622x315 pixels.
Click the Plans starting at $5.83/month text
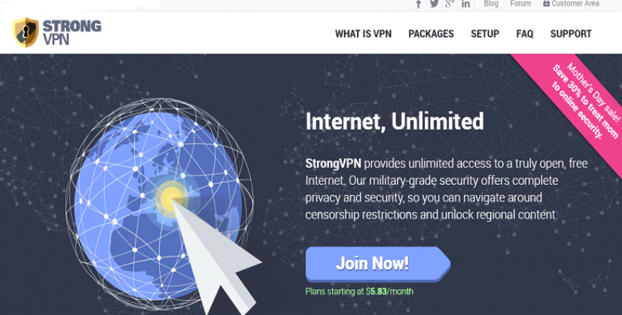click(359, 292)
